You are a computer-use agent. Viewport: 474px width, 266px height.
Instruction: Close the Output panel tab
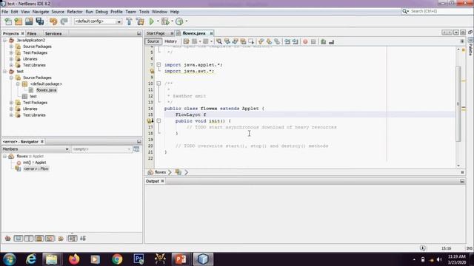pos(162,181)
